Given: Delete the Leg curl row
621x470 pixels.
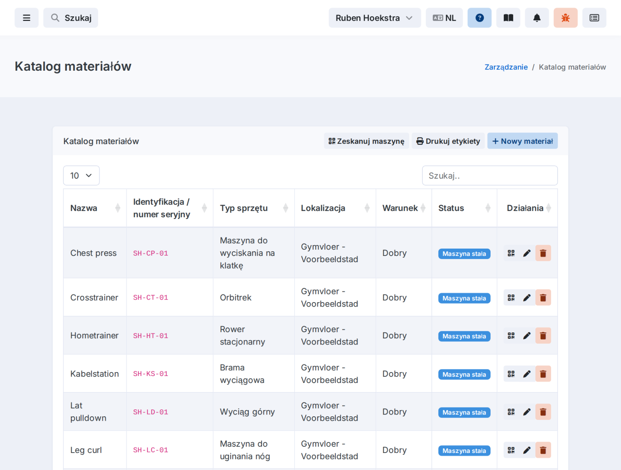Looking at the screenshot, I should pyautogui.click(x=543, y=450).
